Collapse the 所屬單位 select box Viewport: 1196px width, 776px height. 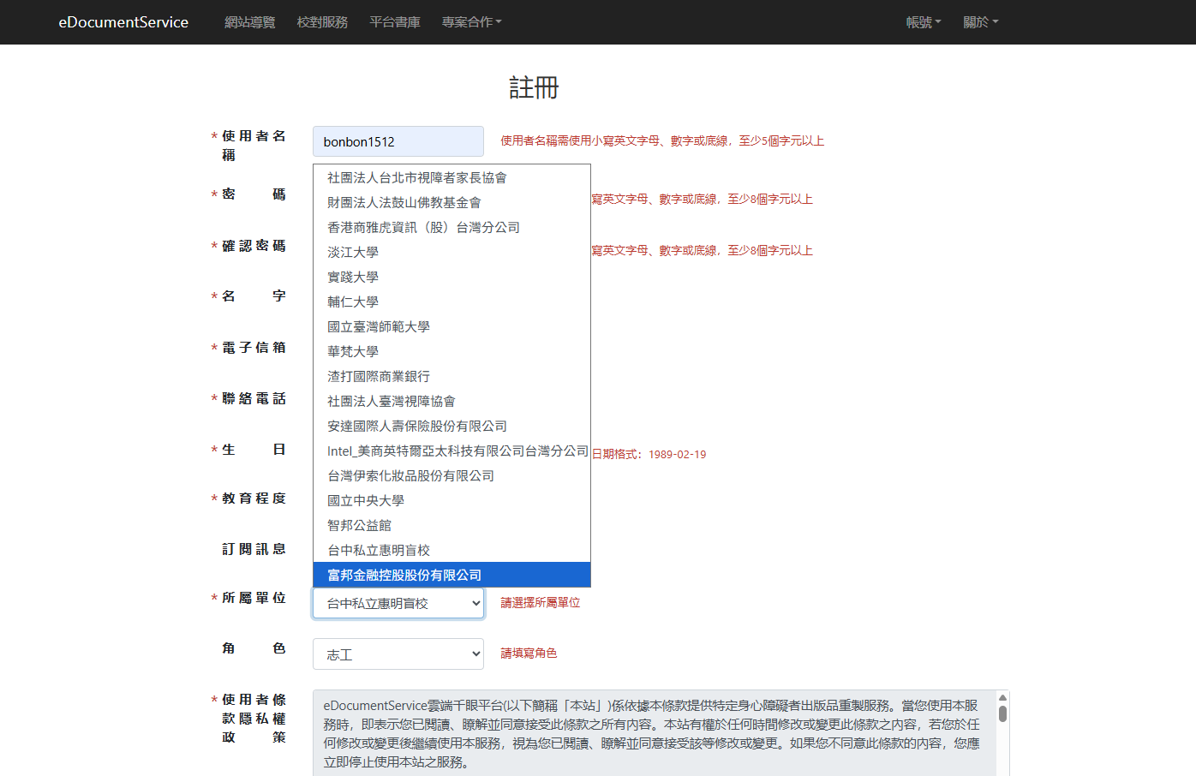398,603
